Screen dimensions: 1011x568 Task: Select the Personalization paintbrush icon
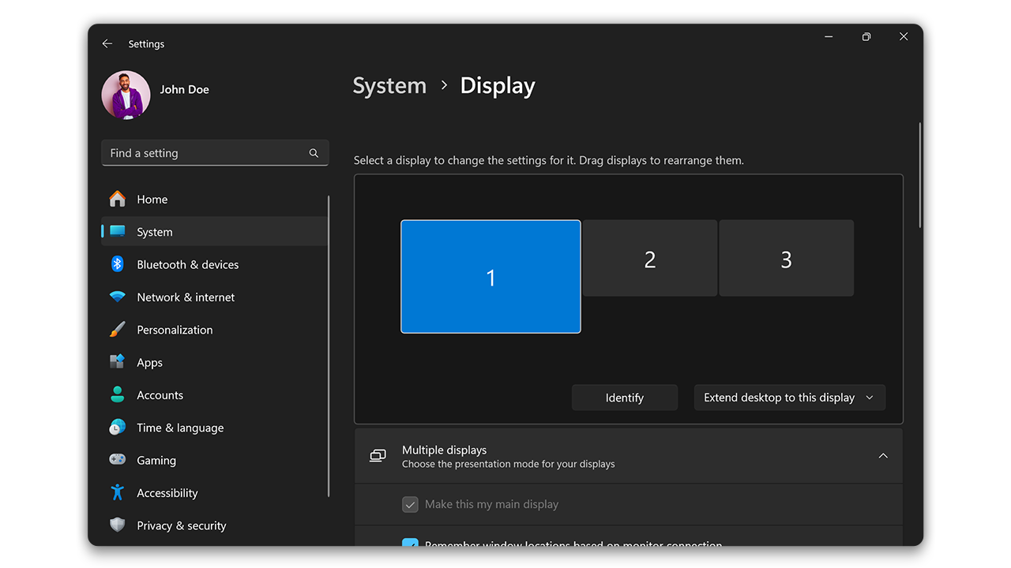tap(117, 330)
